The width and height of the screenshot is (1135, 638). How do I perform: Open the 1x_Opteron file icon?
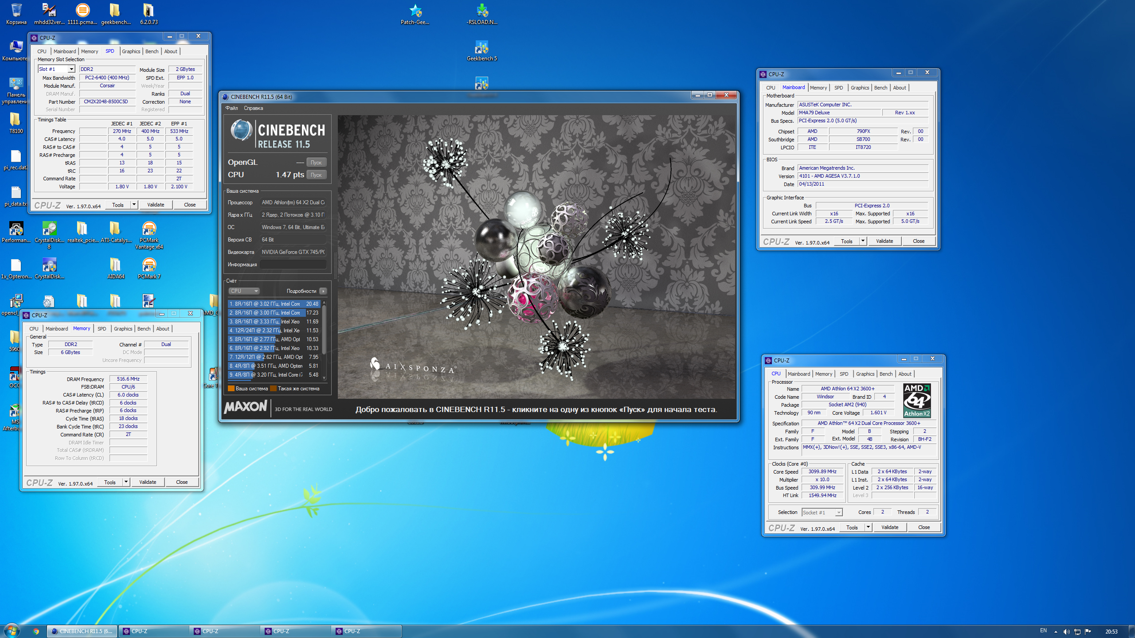click(x=16, y=268)
